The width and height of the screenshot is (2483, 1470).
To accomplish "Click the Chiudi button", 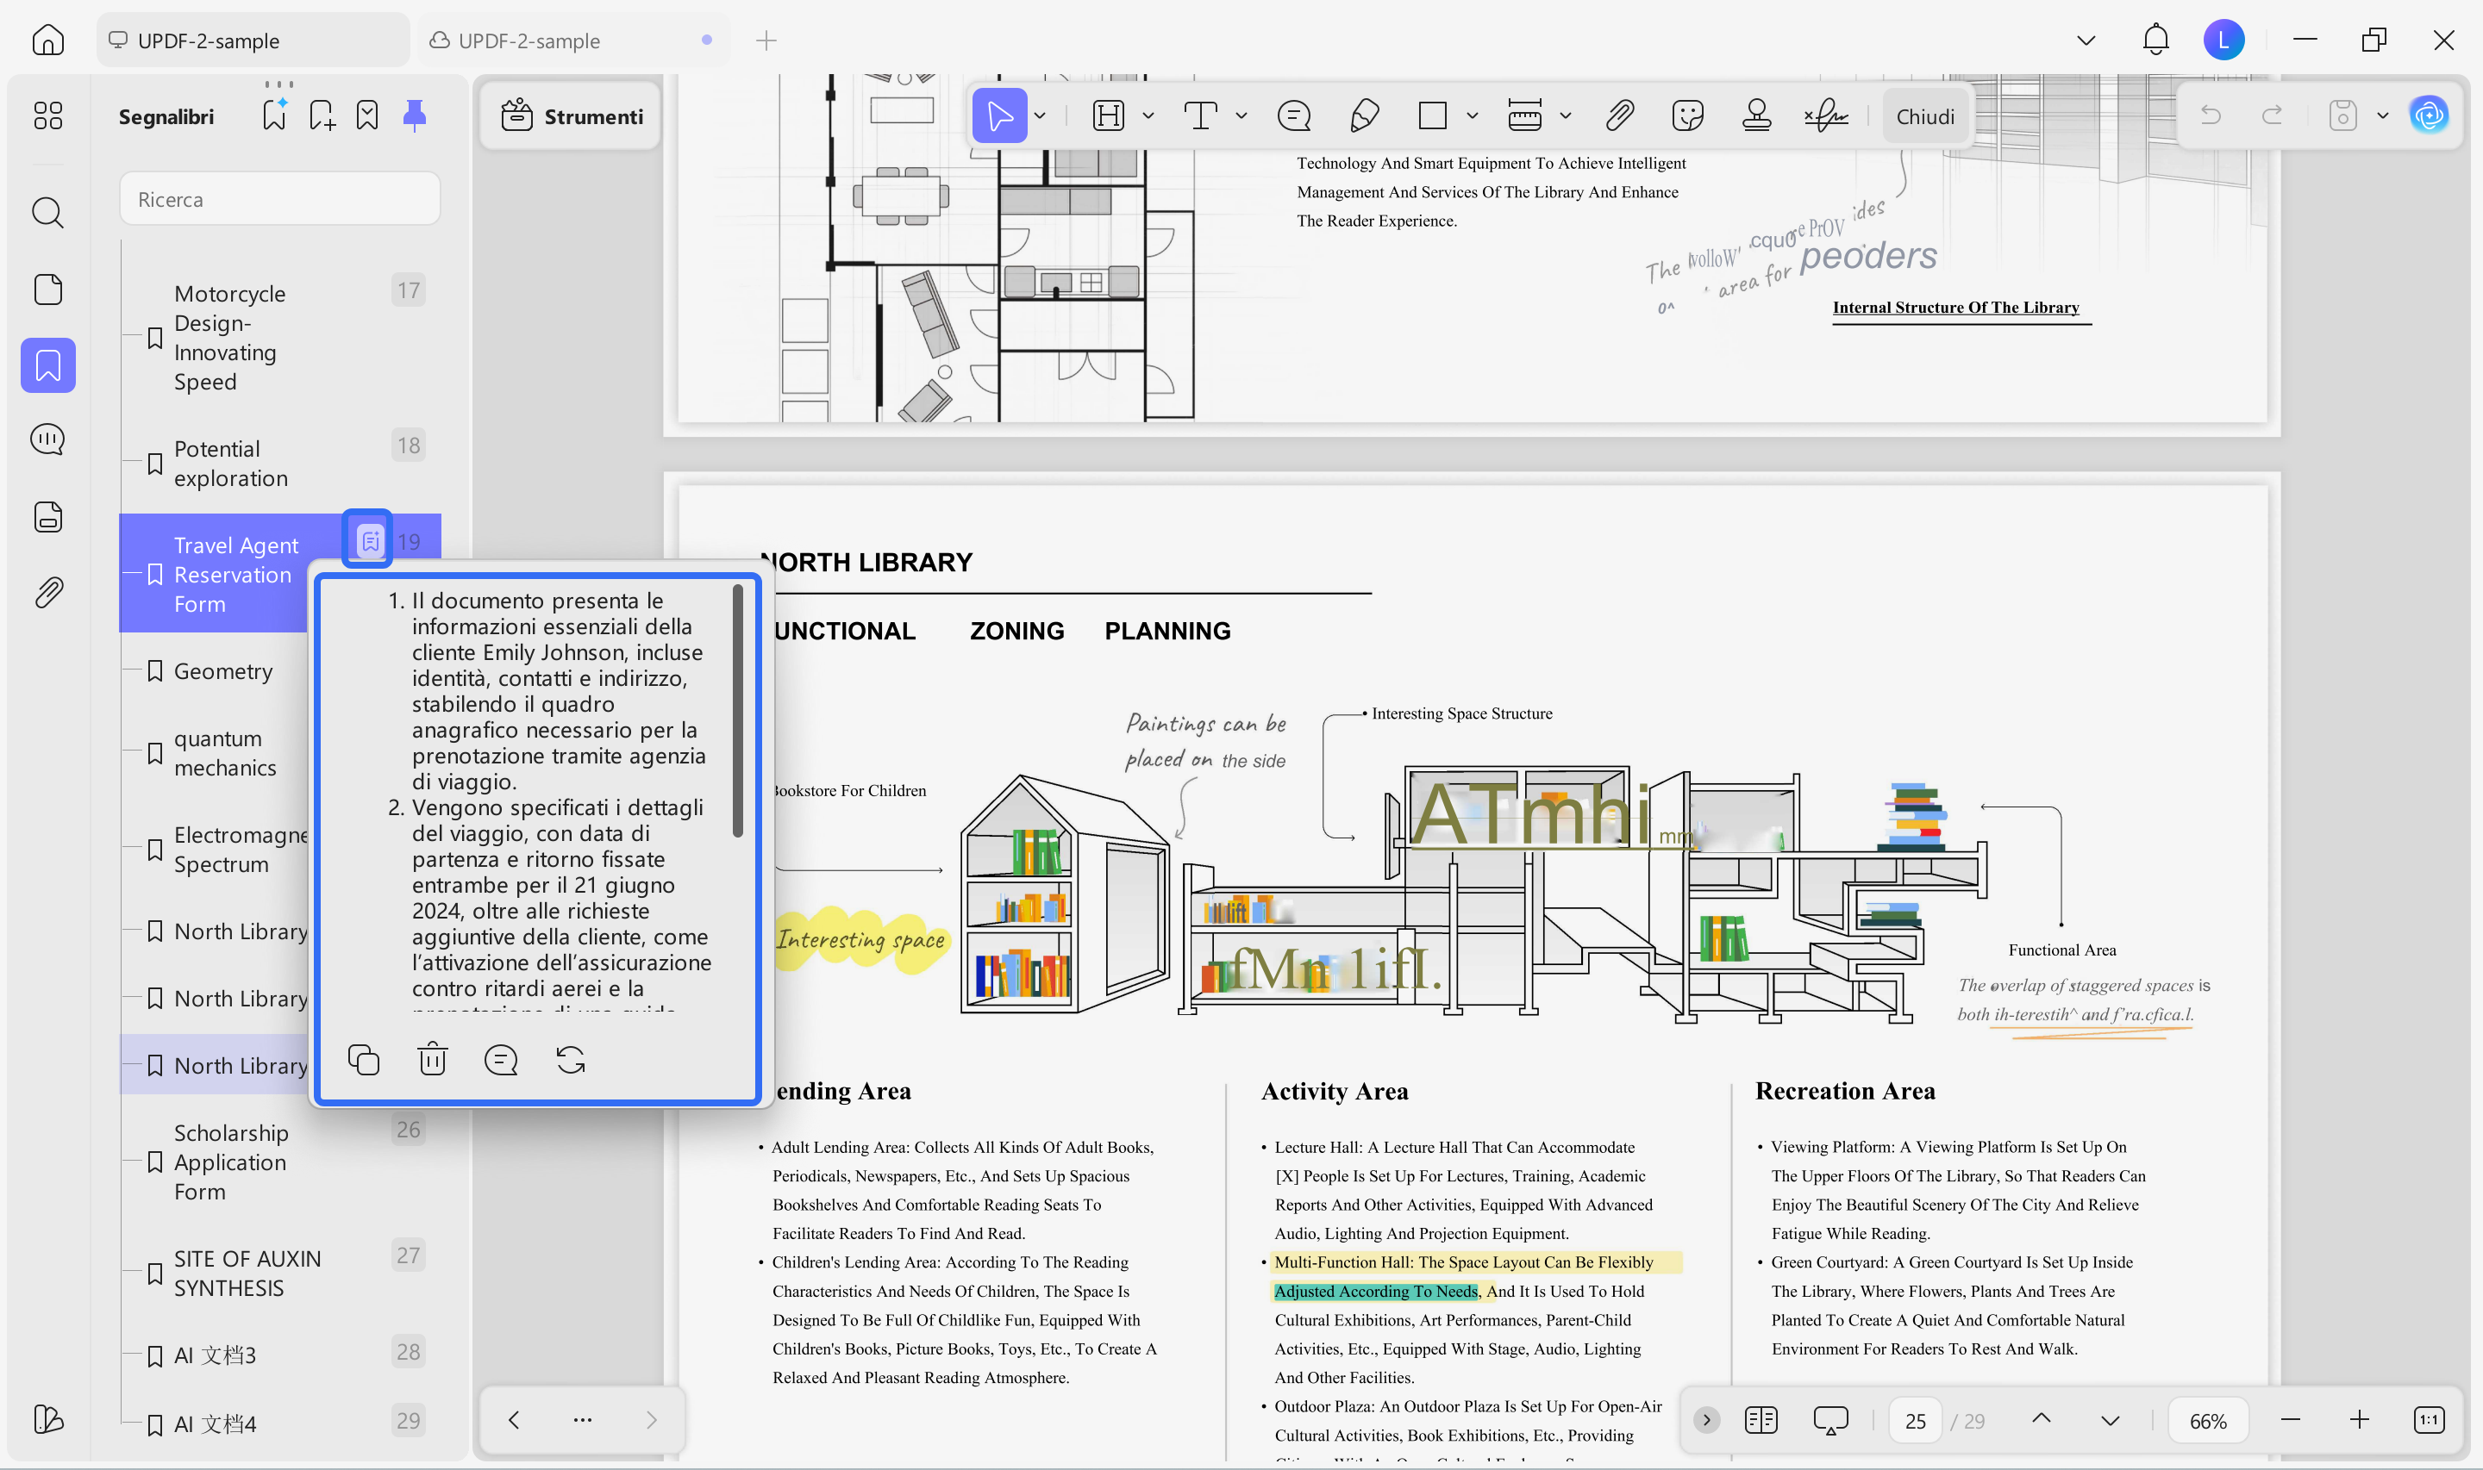I will (x=1924, y=116).
